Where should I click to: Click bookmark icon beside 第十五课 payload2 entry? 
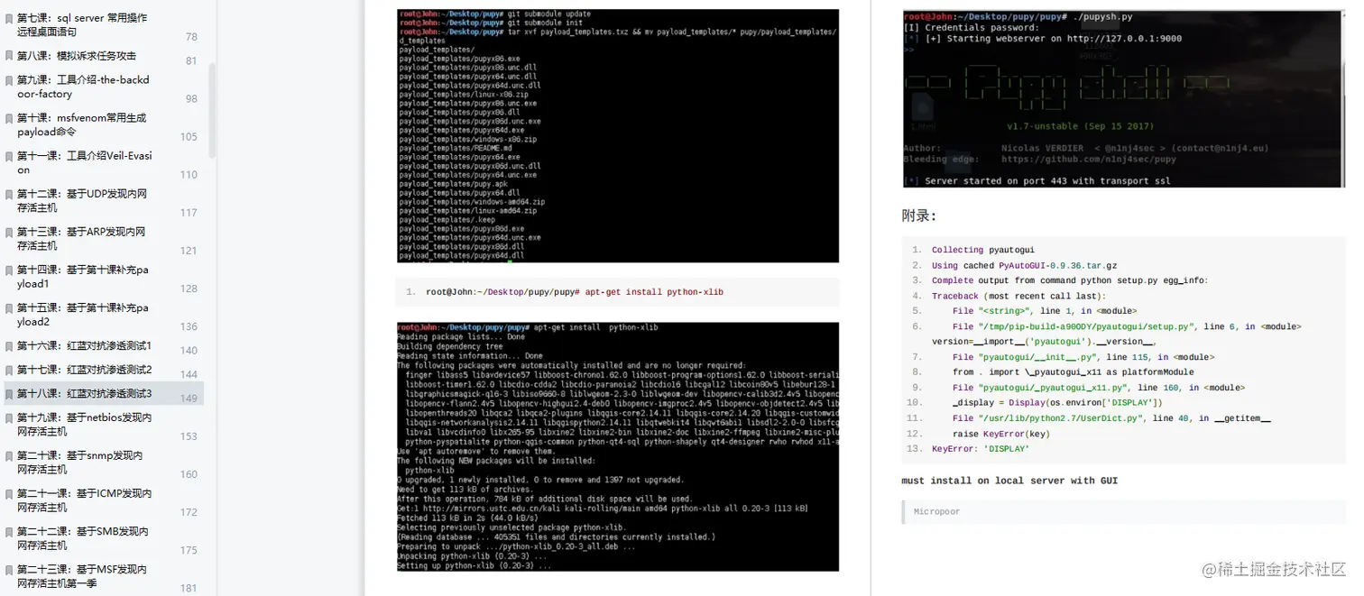pyautogui.click(x=9, y=308)
